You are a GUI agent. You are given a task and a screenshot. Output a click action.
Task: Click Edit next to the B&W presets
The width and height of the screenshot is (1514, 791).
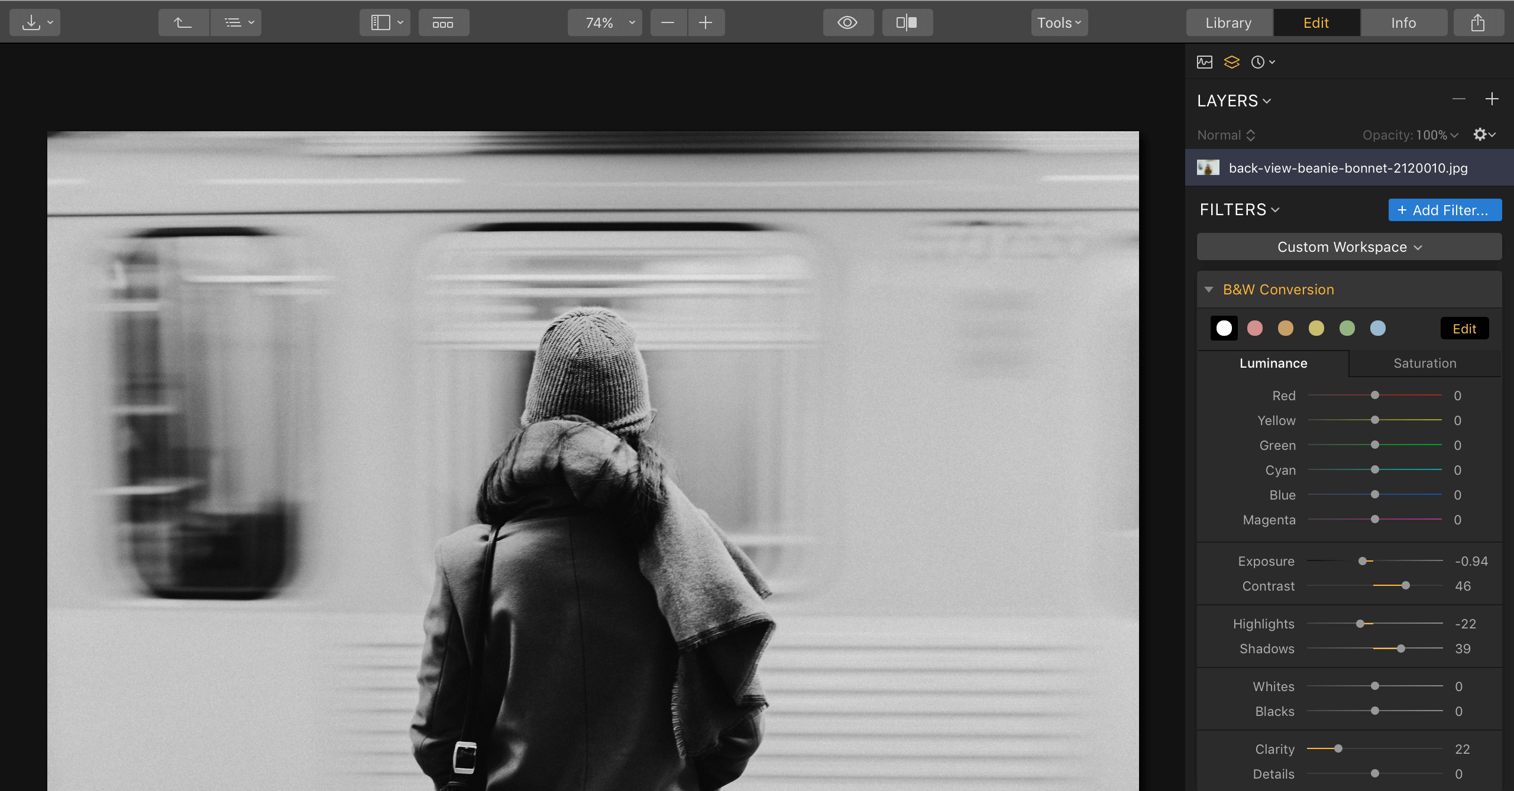click(x=1464, y=328)
